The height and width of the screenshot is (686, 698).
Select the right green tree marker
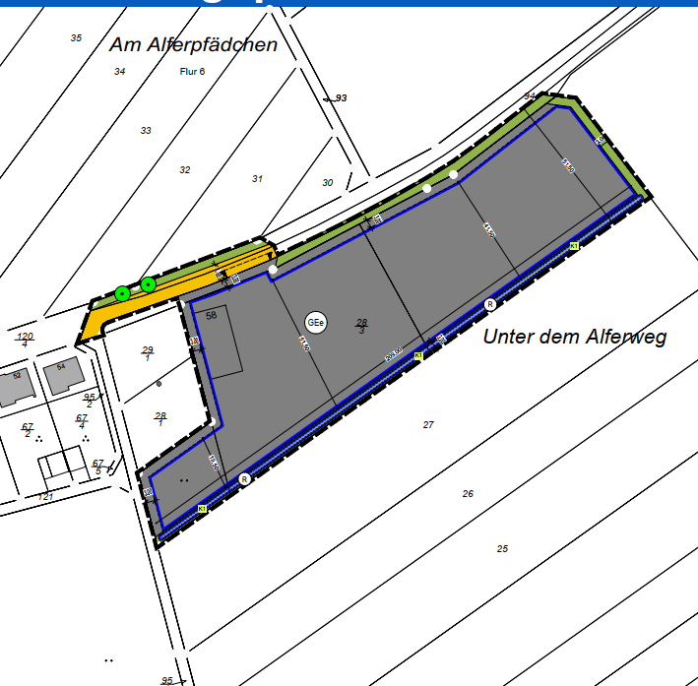(148, 284)
